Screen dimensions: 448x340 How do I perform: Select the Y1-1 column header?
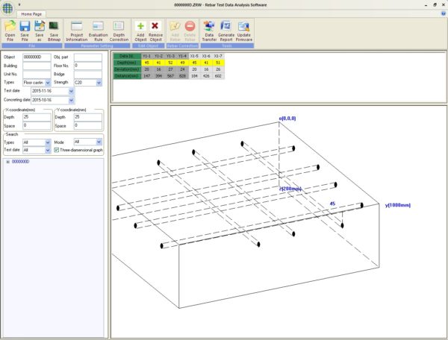pos(146,56)
